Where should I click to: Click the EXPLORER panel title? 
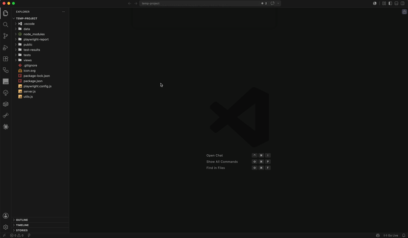pos(22,12)
